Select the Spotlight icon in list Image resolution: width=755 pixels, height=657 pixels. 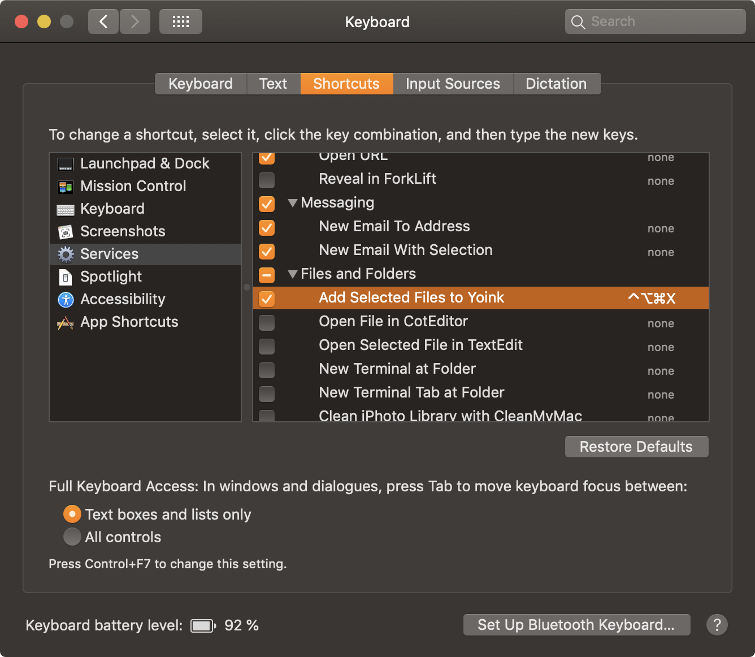[66, 277]
